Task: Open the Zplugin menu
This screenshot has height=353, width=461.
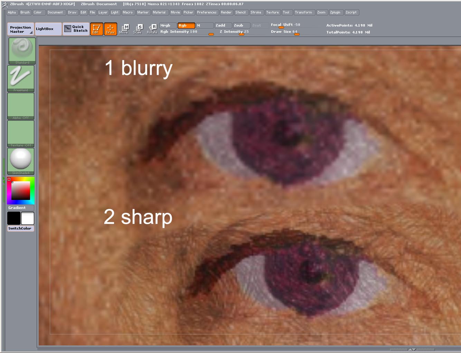Action: coord(336,12)
